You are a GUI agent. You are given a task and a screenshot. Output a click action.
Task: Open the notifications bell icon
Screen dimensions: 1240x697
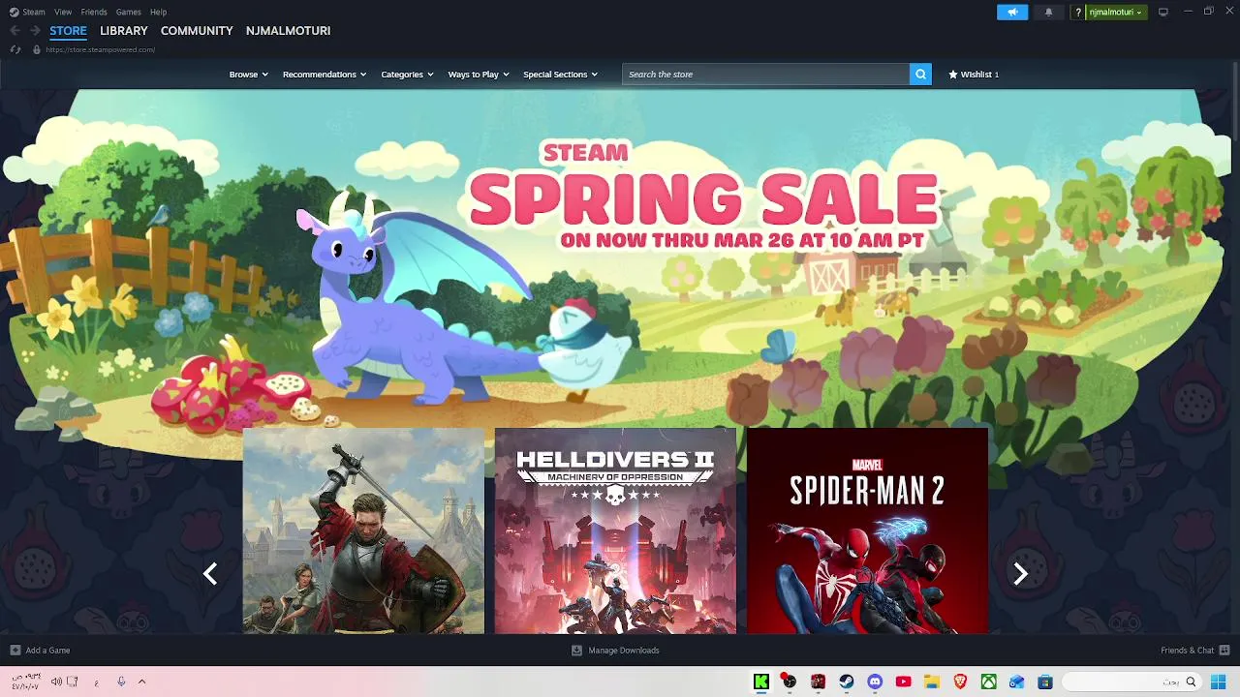(x=1048, y=12)
